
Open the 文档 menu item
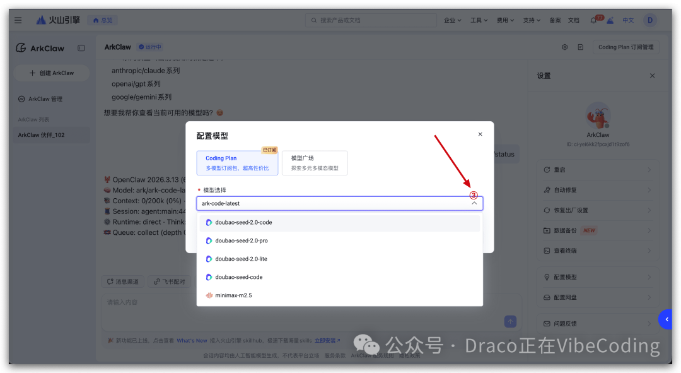point(574,20)
